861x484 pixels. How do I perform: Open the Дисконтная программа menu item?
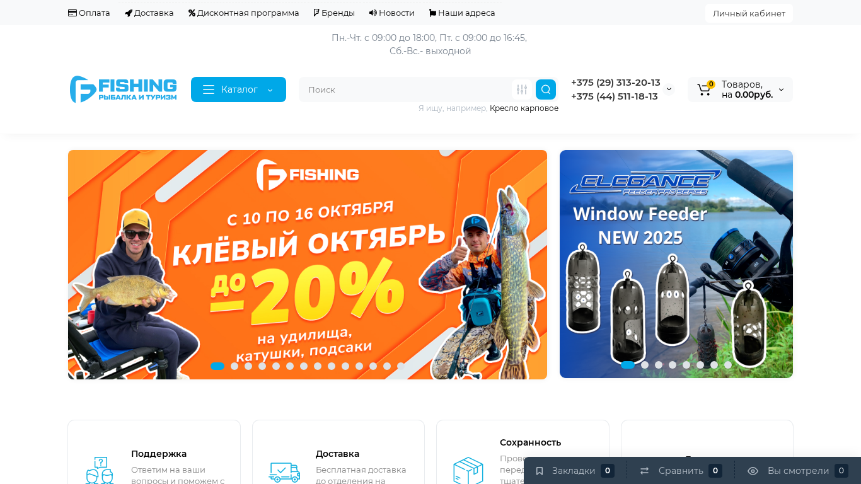243,13
